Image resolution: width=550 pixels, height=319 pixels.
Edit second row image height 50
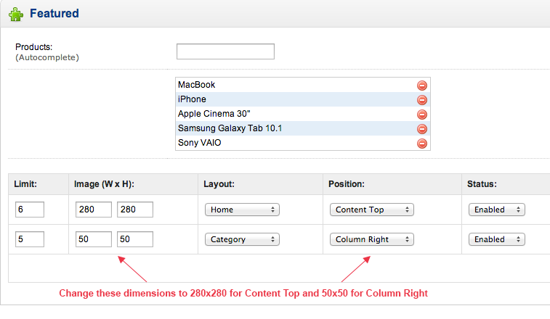(x=135, y=239)
